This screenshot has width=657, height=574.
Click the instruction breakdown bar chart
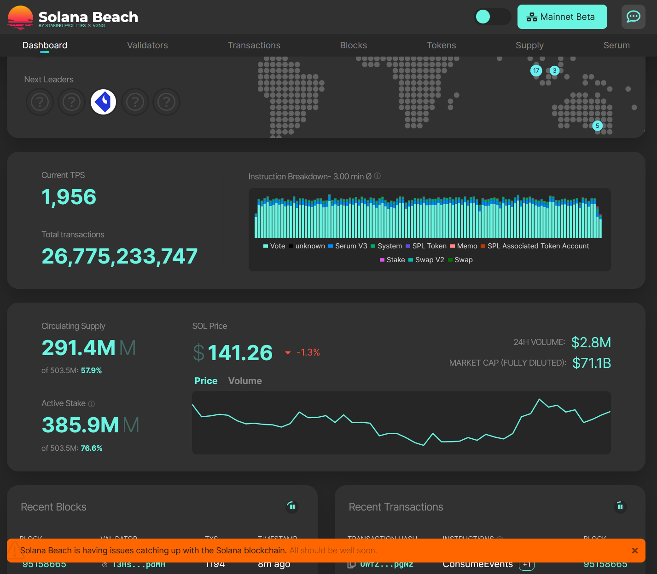click(428, 216)
